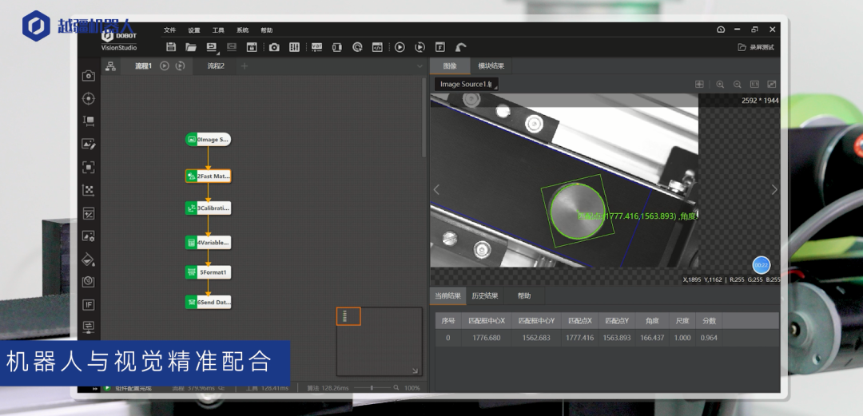Click the zoom in icon above image
Image resolution: width=863 pixels, height=416 pixels.
(x=720, y=84)
